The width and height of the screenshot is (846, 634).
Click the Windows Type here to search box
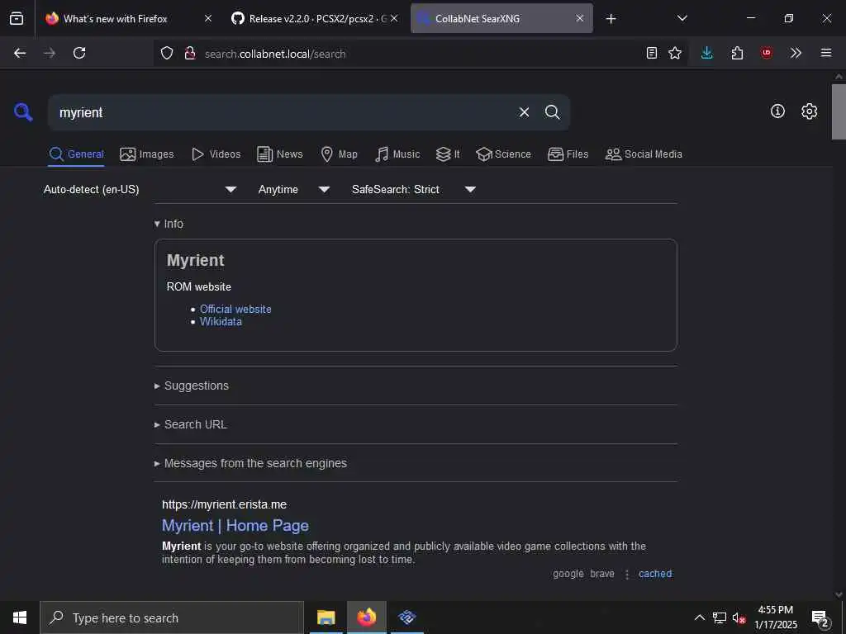(172, 617)
